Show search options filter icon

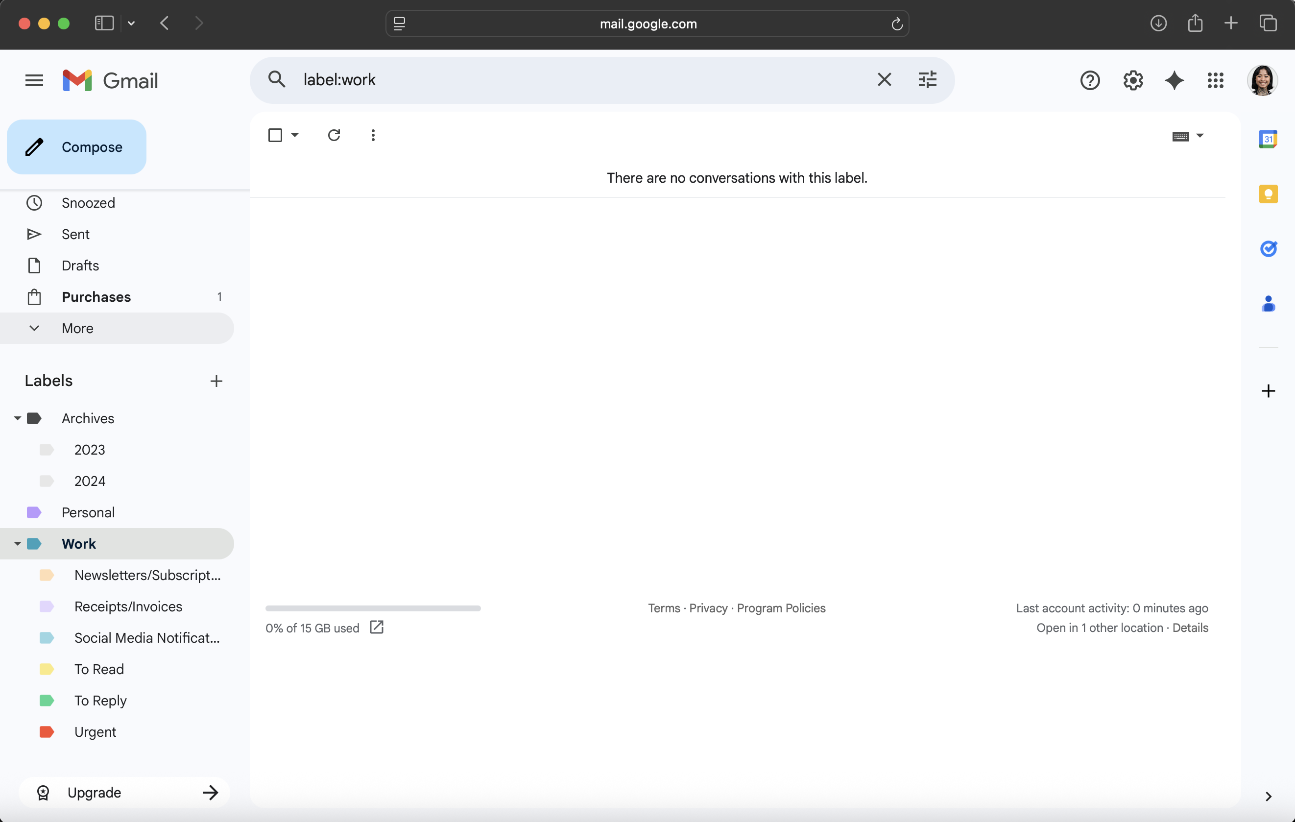pos(927,80)
